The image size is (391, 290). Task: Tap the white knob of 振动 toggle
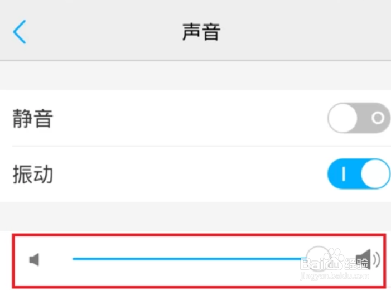375,173
